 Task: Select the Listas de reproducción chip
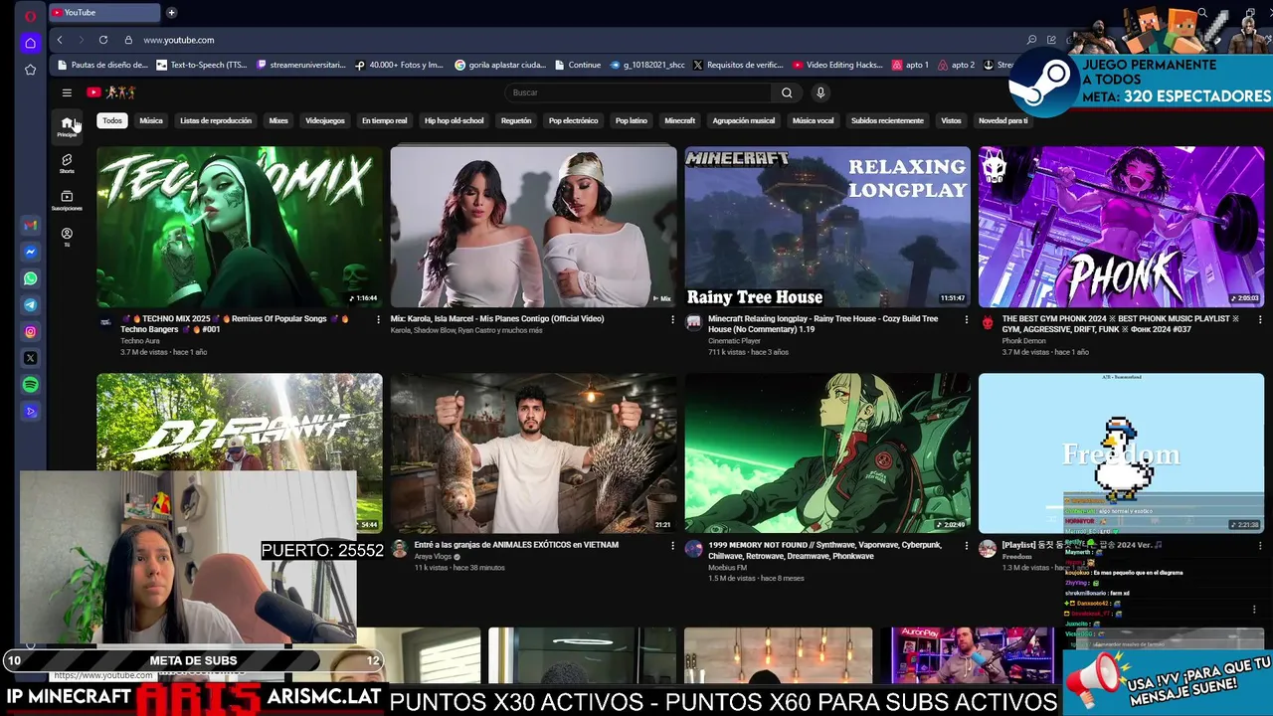(216, 120)
